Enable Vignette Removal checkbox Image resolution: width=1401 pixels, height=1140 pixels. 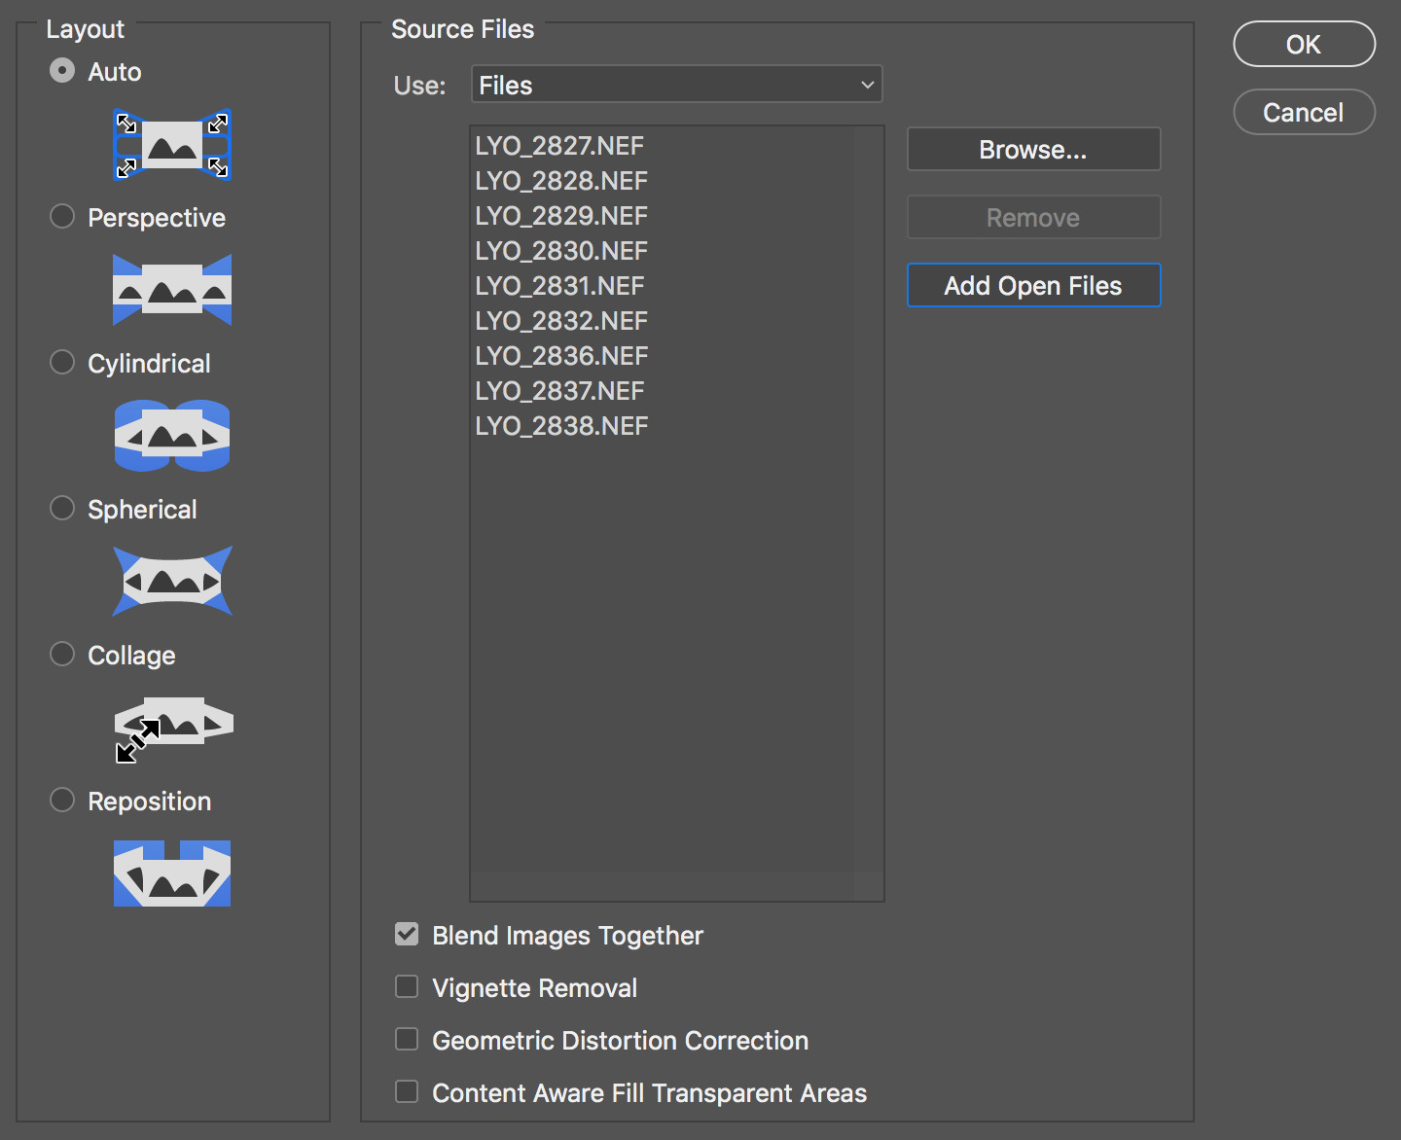coord(407,987)
